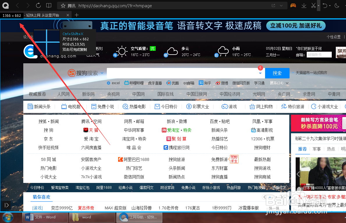Click 人民网 in the 权威推荐 bar
Screen dimensions: 346x223
pos(63,94)
